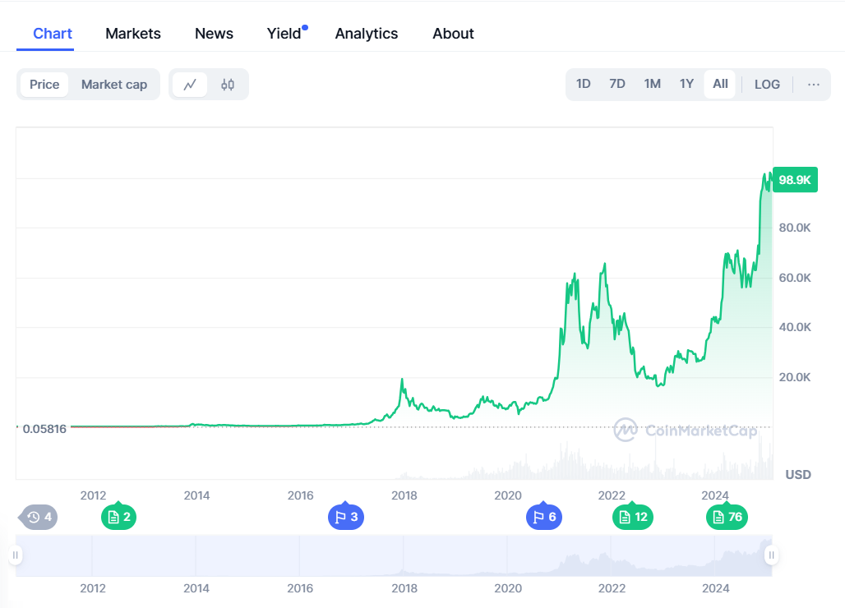Screen dimensions: 845x608
Task: Select the line chart view icon
Action: pos(190,85)
